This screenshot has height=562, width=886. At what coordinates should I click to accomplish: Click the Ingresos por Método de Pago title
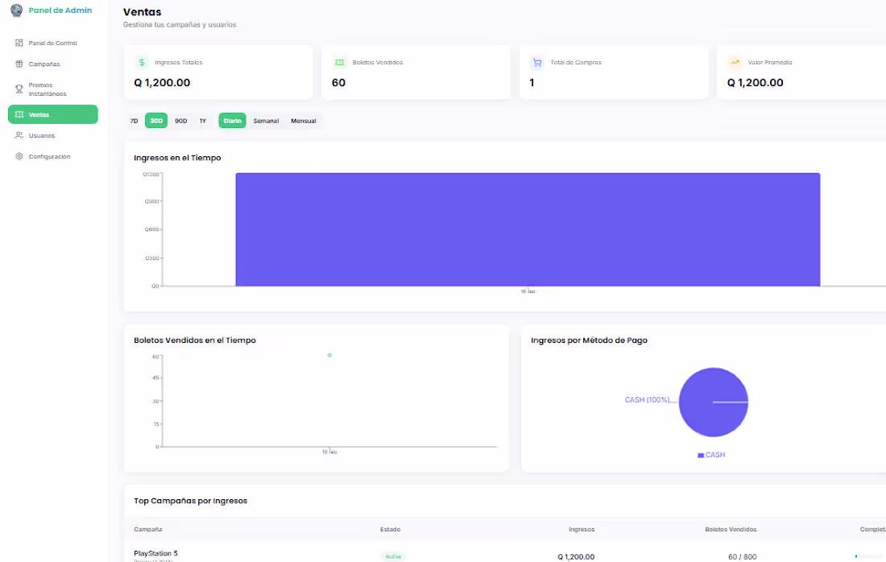589,340
